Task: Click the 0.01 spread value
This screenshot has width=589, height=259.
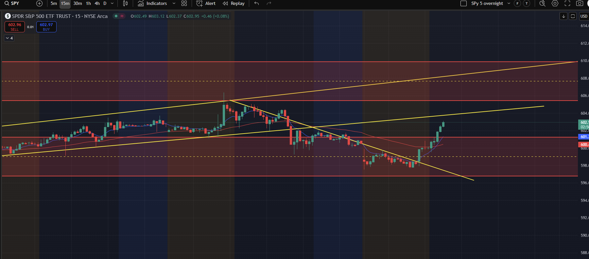Action: tap(30, 27)
